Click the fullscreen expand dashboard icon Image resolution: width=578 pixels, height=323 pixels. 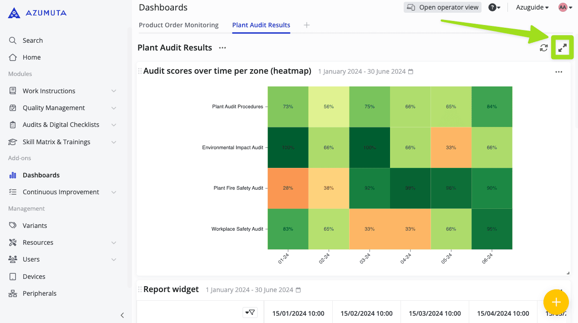[x=563, y=48]
